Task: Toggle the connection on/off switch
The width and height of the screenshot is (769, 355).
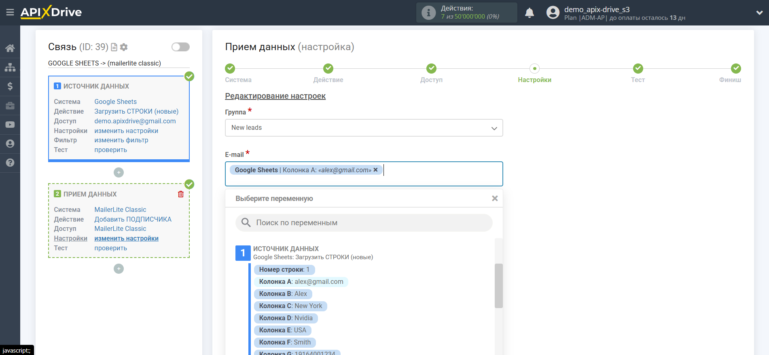Action: point(180,47)
